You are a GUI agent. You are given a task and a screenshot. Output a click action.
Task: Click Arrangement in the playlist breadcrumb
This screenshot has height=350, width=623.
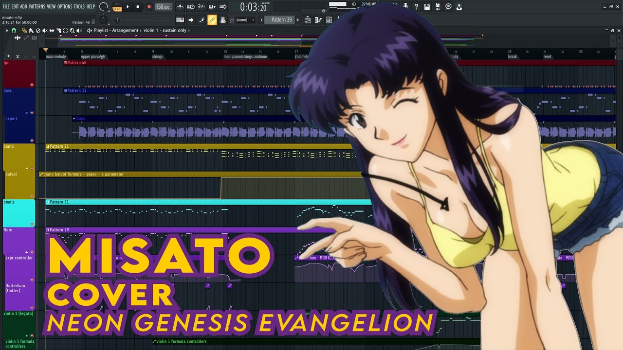click(x=126, y=30)
